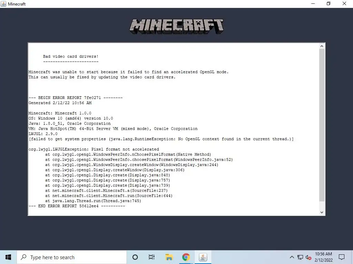The width and height of the screenshot is (353, 264).
Task: Click the Minecraft logo banner
Action: tap(176, 26)
